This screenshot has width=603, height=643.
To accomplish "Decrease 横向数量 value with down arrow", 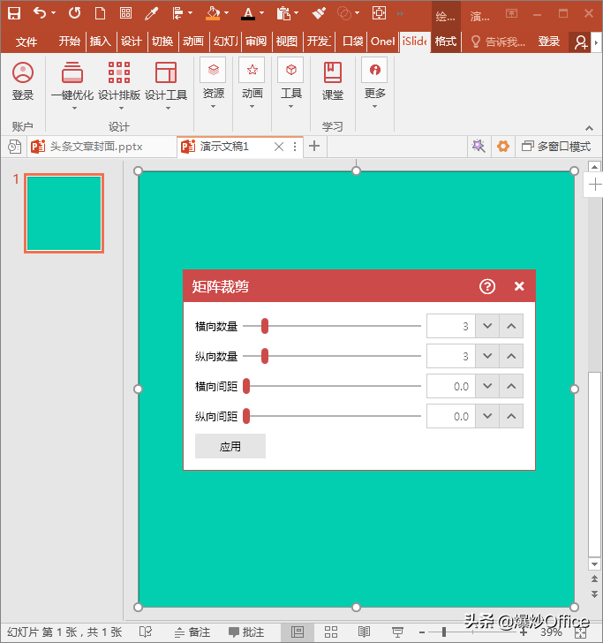I will pos(487,327).
